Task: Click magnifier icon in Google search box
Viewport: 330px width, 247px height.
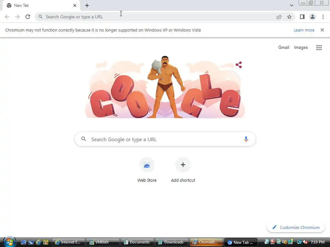Action: click(83, 139)
